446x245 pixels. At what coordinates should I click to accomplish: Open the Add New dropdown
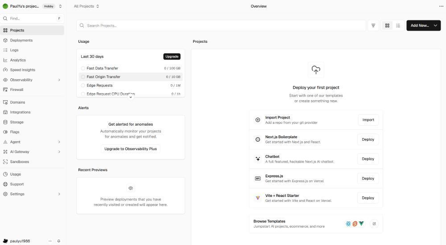coord(424,25)
